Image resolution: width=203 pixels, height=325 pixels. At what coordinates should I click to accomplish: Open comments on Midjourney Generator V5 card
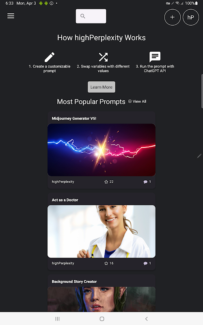[x=145, y=182]
